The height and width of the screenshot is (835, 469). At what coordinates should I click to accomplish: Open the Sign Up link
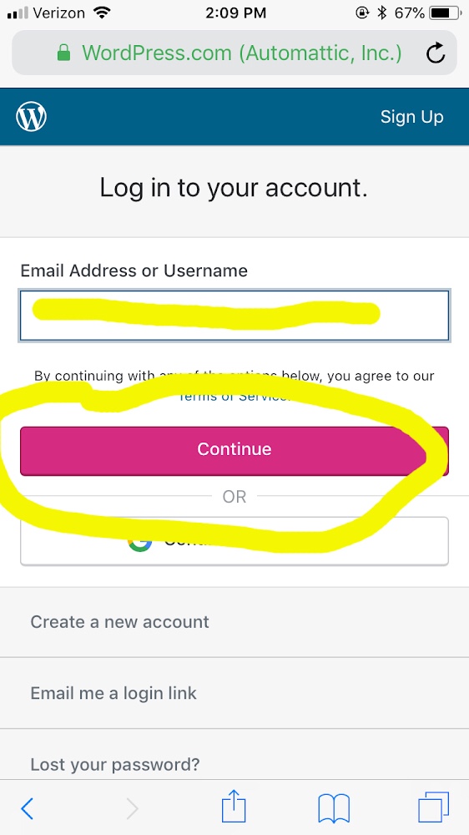(x=411, y=117)
